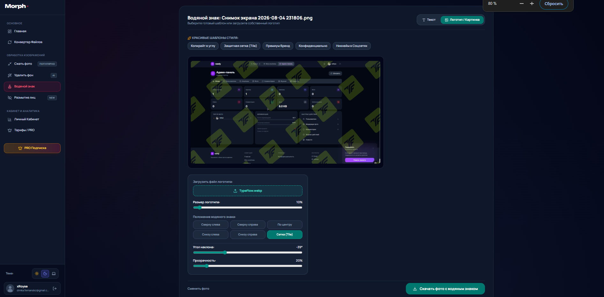Image resolution: width=604 pixels, height=297 pixels.
Task: Click the Morph logo
Action: (17, 6)
